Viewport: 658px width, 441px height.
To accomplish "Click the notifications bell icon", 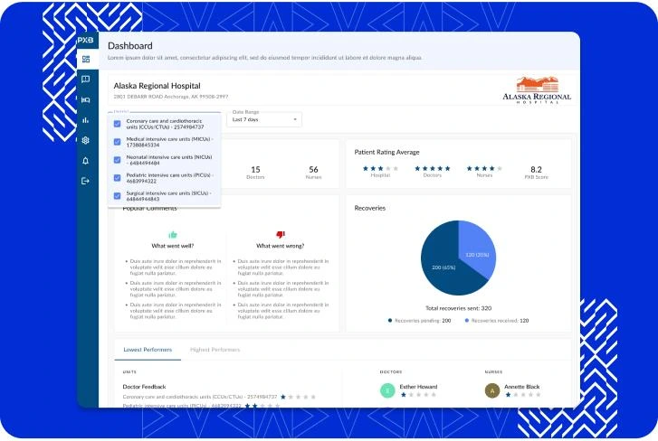I will coord(86,161).
